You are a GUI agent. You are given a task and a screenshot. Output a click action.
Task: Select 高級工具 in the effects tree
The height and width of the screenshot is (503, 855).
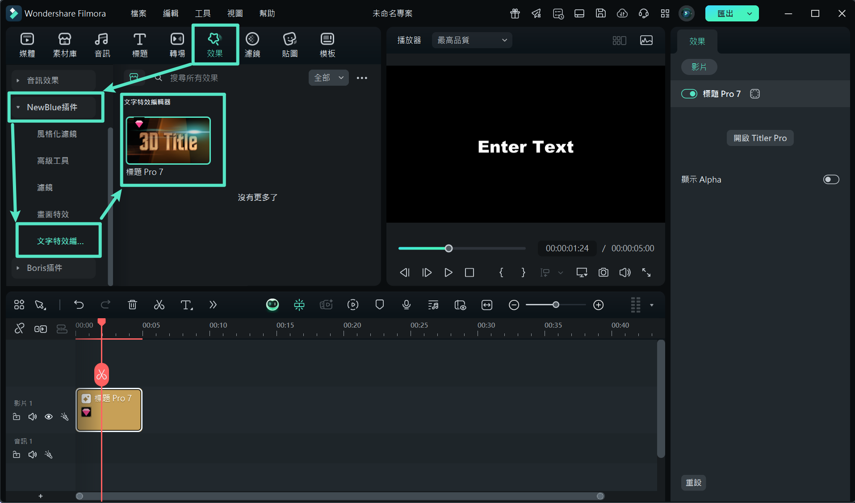[x=53, y=161]
